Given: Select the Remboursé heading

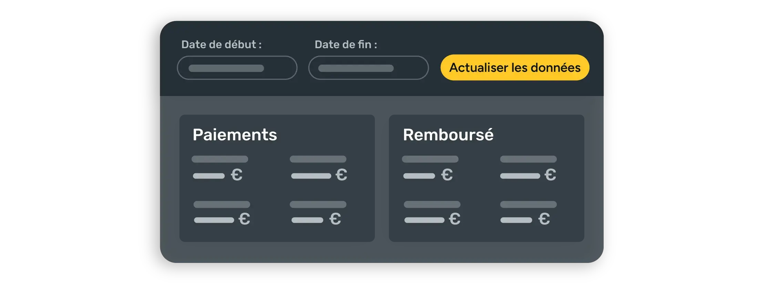Looking at the screenshot, I should 448,135.
